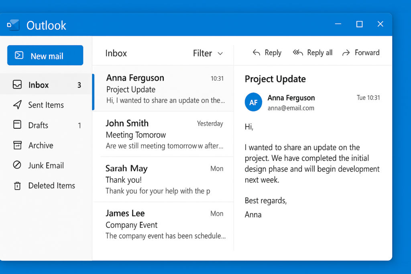Click the AF sender avatar
This screenshot has width=411, height=274.
[253, 102]
